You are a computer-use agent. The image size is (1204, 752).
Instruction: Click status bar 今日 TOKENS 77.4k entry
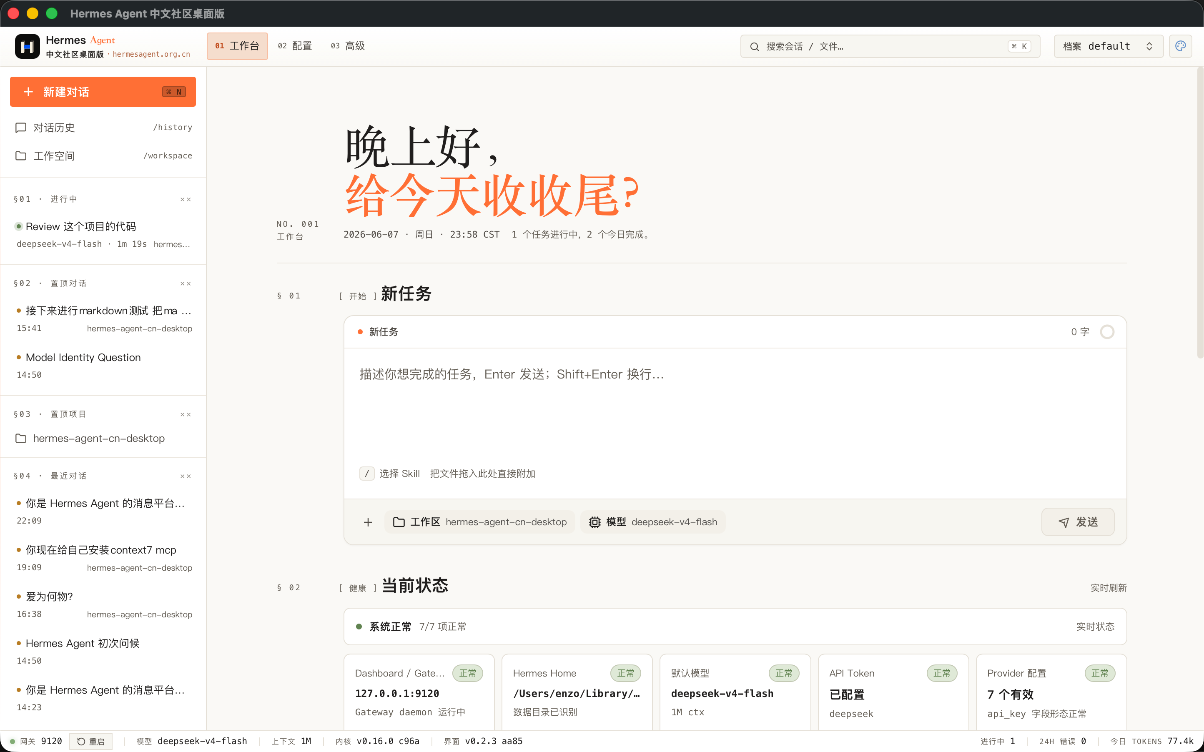[x=1152, y=741]
